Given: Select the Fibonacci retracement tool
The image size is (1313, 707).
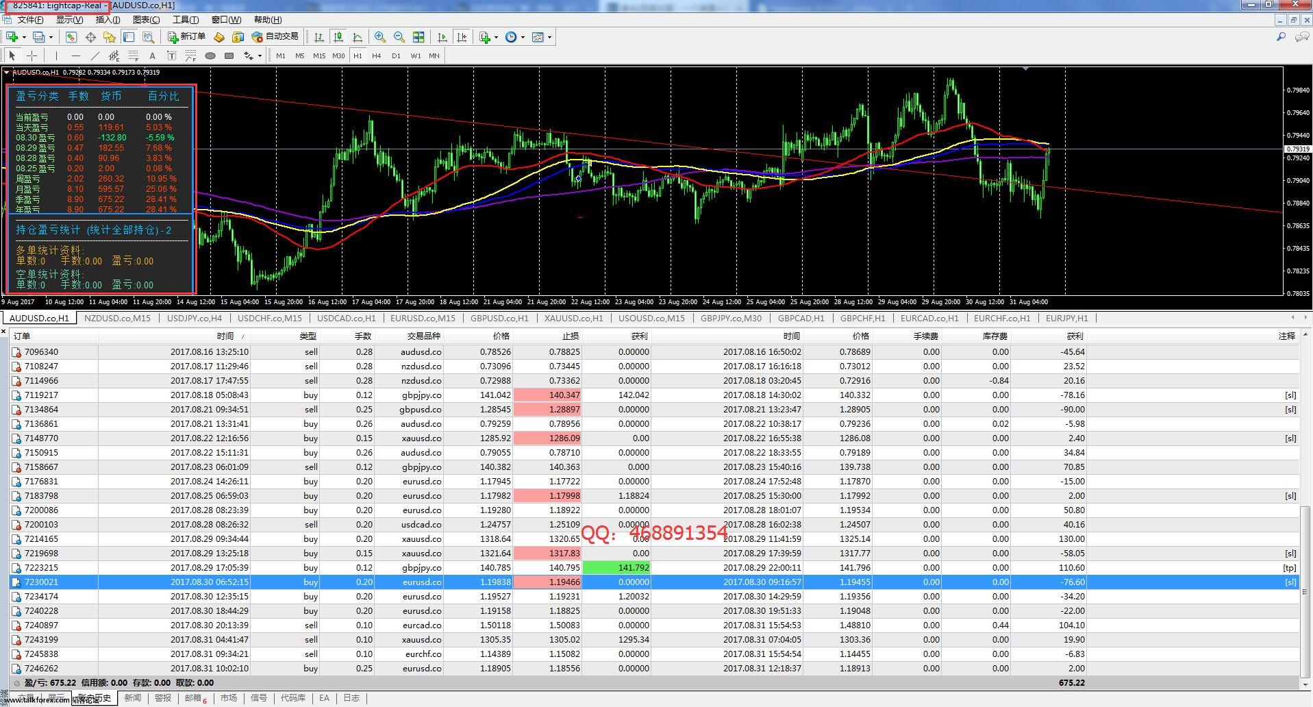Looking at the screenshot, I should (x=133, y=55).
